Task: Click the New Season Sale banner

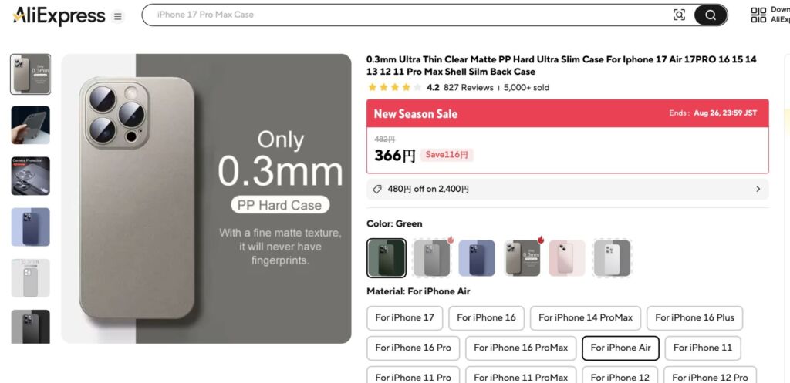Action: point(567,113)
